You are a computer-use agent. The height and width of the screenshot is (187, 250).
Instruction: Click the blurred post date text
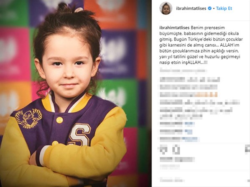(x=170, y=167)
